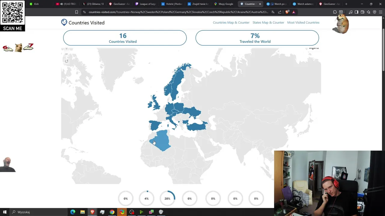Click the 7% Traveled the World box
This screenshot has height=216, width=385.
pos(257,38)
